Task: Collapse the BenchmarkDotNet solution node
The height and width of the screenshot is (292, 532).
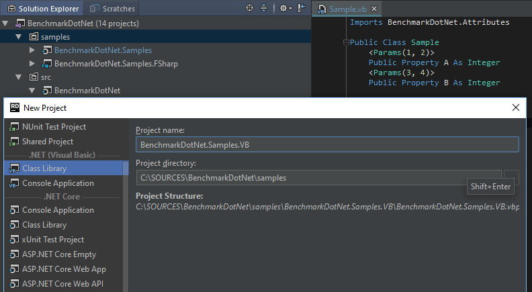Action: pyautogui.click(x=5, y=23)
